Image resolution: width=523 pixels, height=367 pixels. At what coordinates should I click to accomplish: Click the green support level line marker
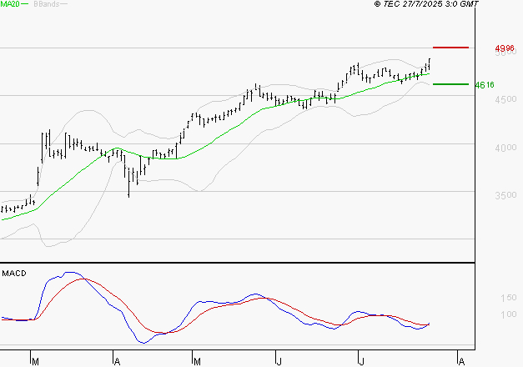(x=450, y=84)
